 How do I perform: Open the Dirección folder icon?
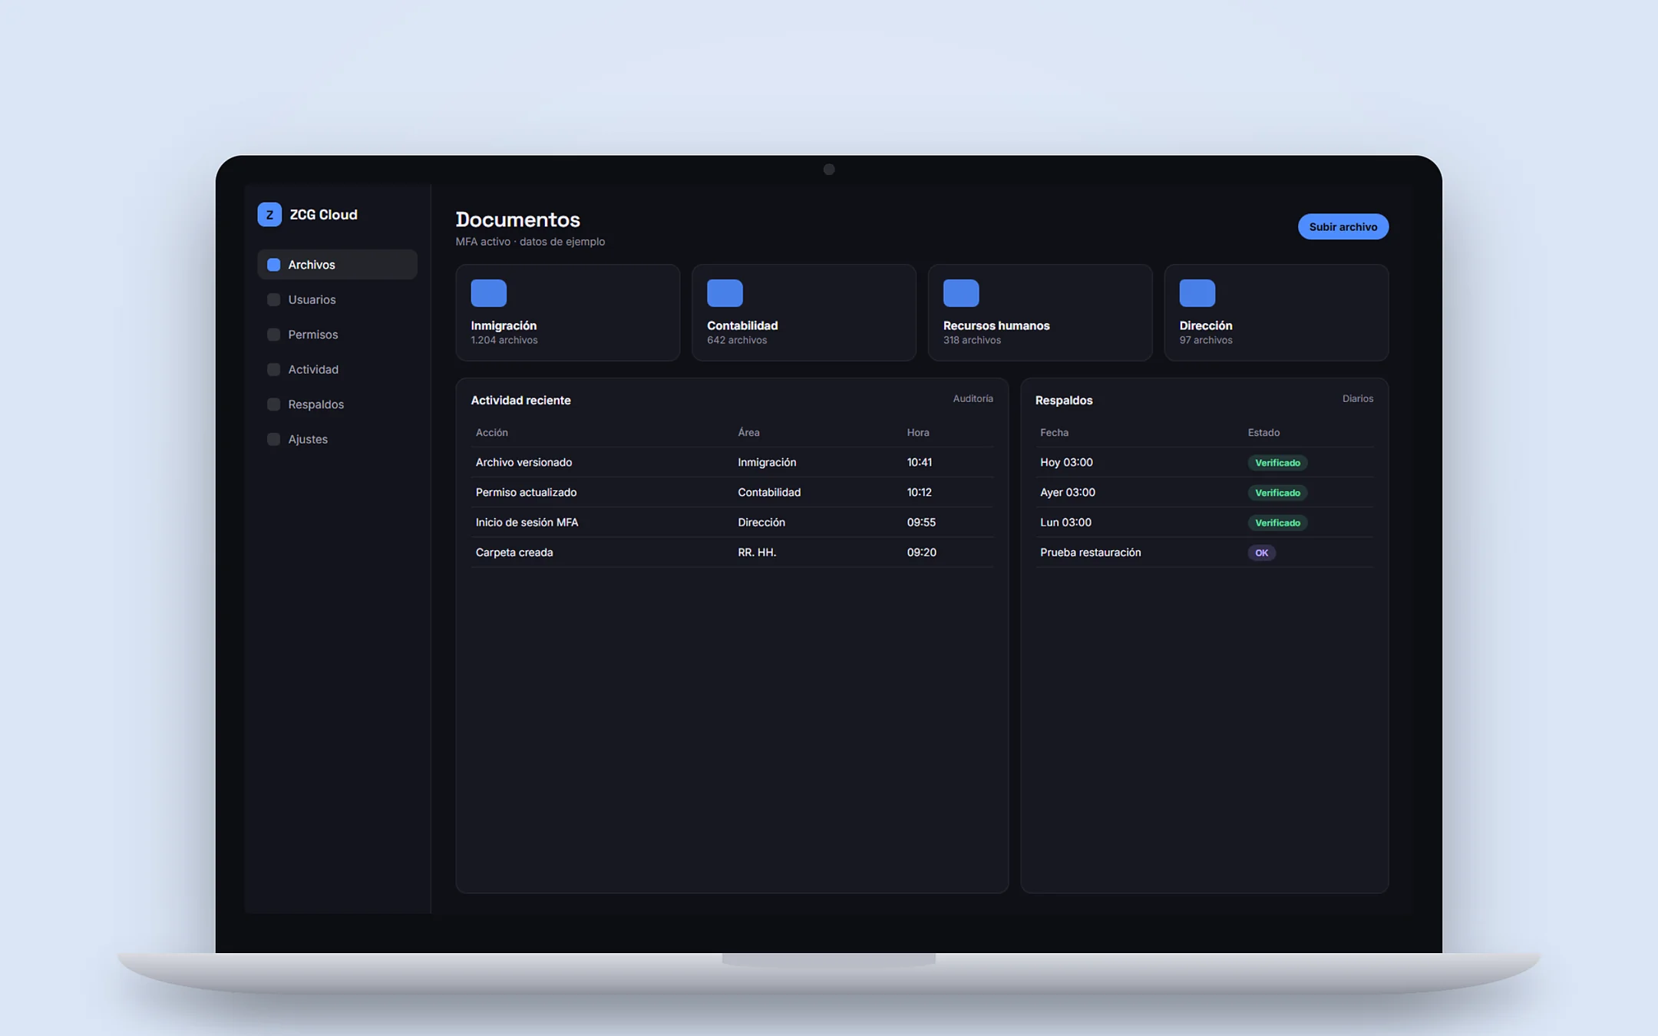pyautogui.click(x=1197, y=293)
